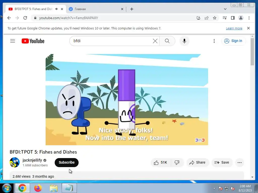Open jacknjellify channel avatar
The height and width of the screenshot is (193, 258).
(x=15, y=162)
